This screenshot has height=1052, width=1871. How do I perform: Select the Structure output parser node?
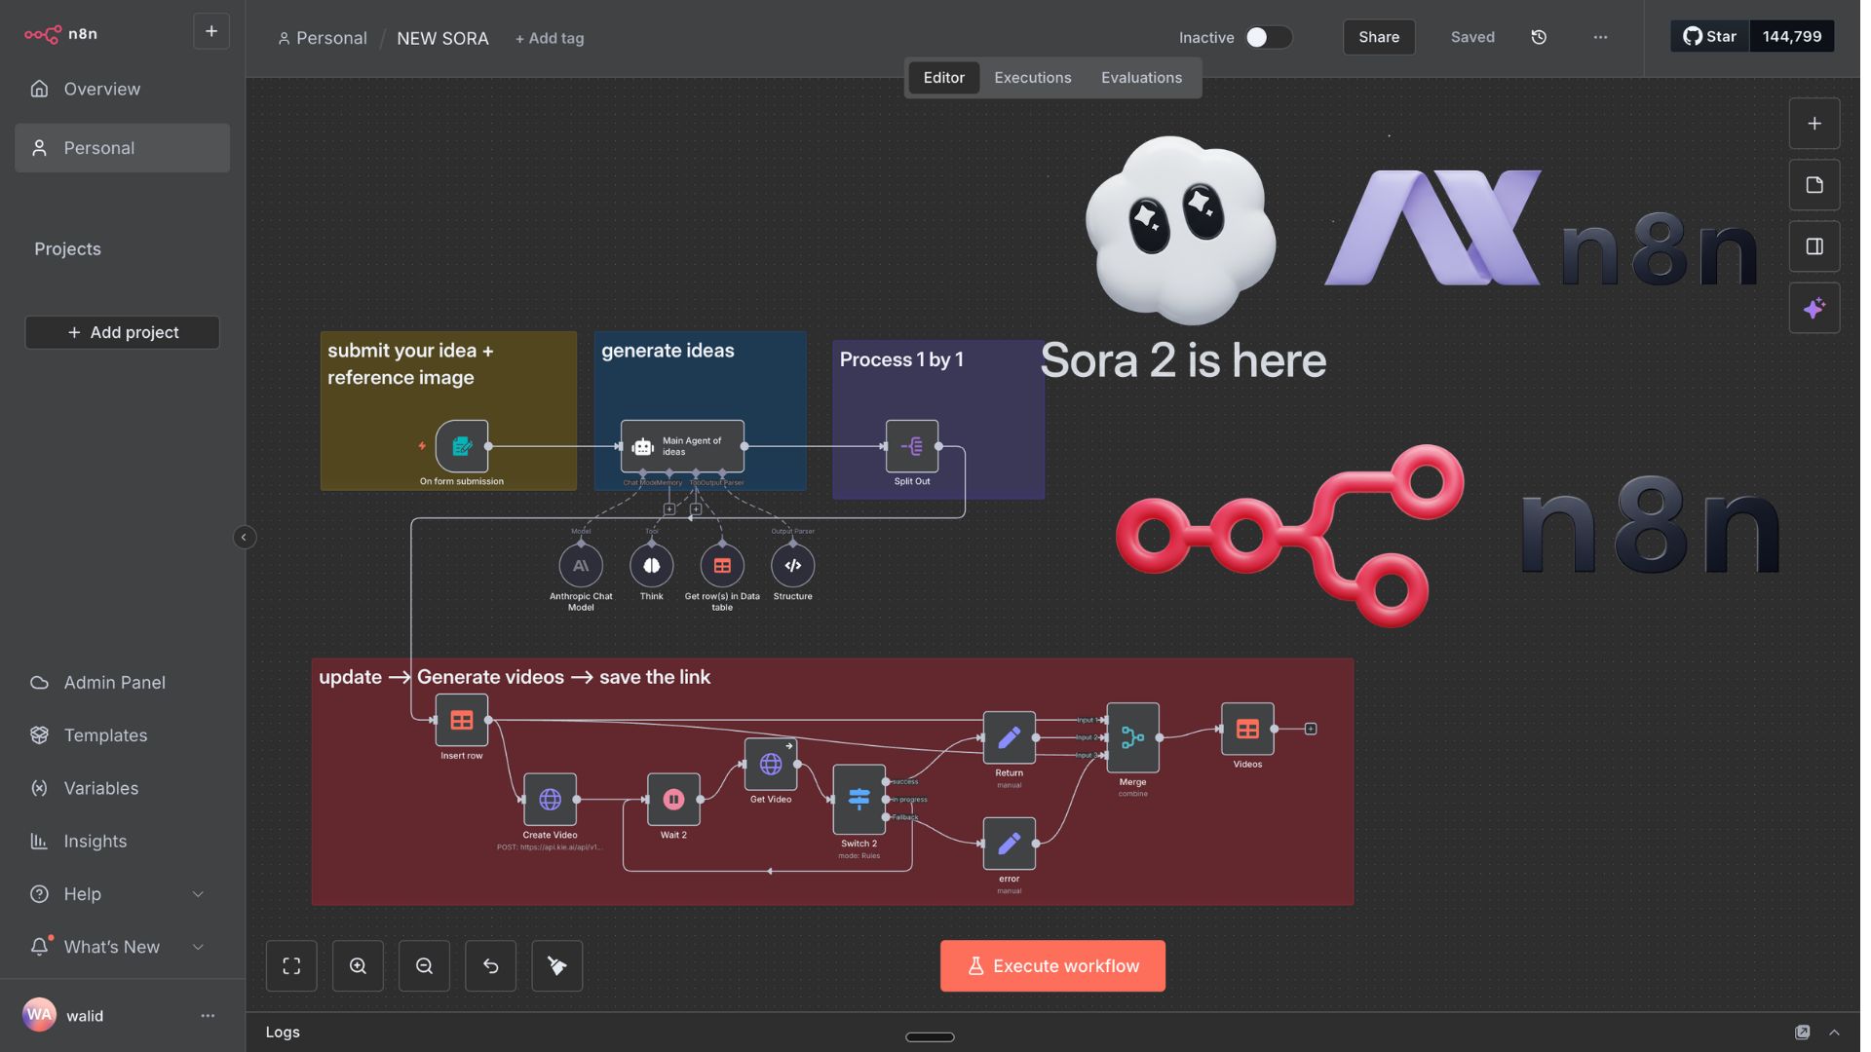793,566
